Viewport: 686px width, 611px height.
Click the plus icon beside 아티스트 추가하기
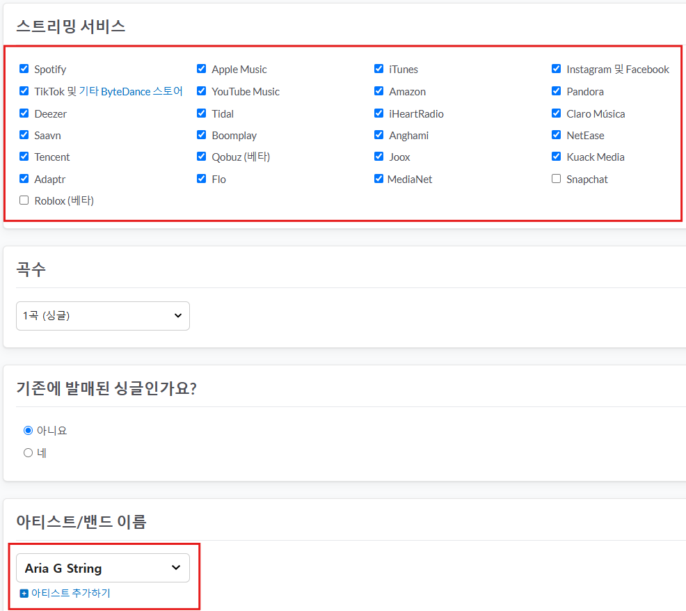pos(24,594)
